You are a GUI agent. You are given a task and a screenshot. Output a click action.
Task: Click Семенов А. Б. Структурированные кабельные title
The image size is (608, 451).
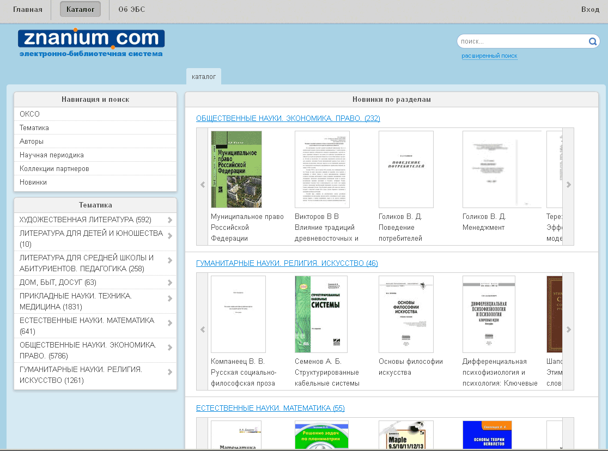[327, 372]
